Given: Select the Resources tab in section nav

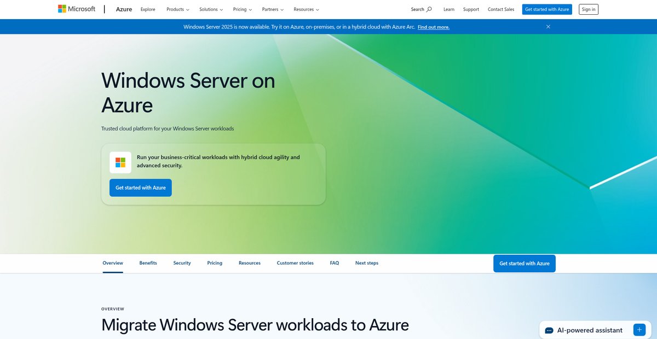Looking at the screenshot, I should coord(250,263).
